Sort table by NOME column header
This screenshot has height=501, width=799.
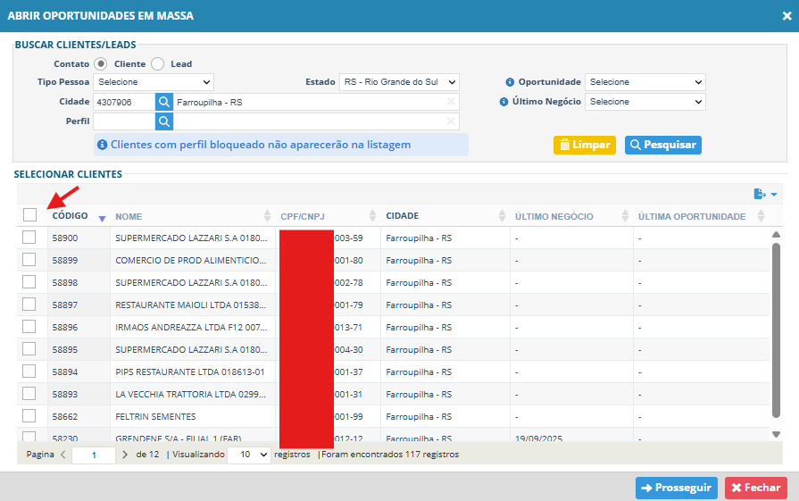point(129,217)
